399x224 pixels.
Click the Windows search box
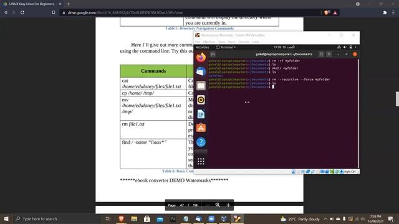(x=57, y=218)
